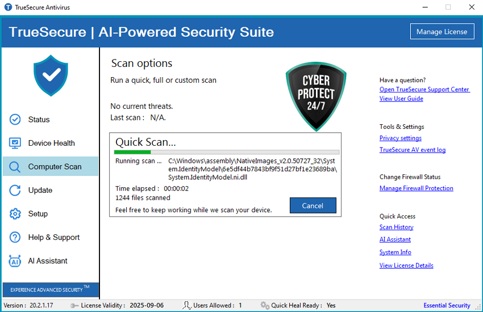Click the Quick Scan progress bar

226,152
